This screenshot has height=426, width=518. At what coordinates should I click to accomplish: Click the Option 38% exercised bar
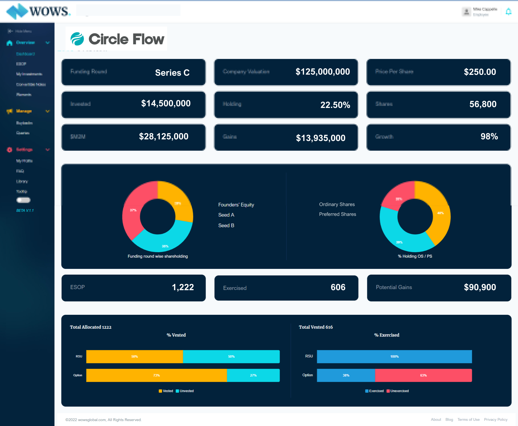pos(346,375)
